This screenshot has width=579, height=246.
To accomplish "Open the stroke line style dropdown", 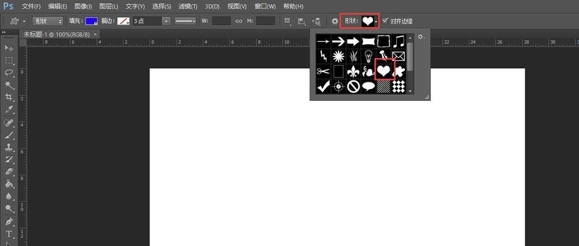I will pos(186,22).
